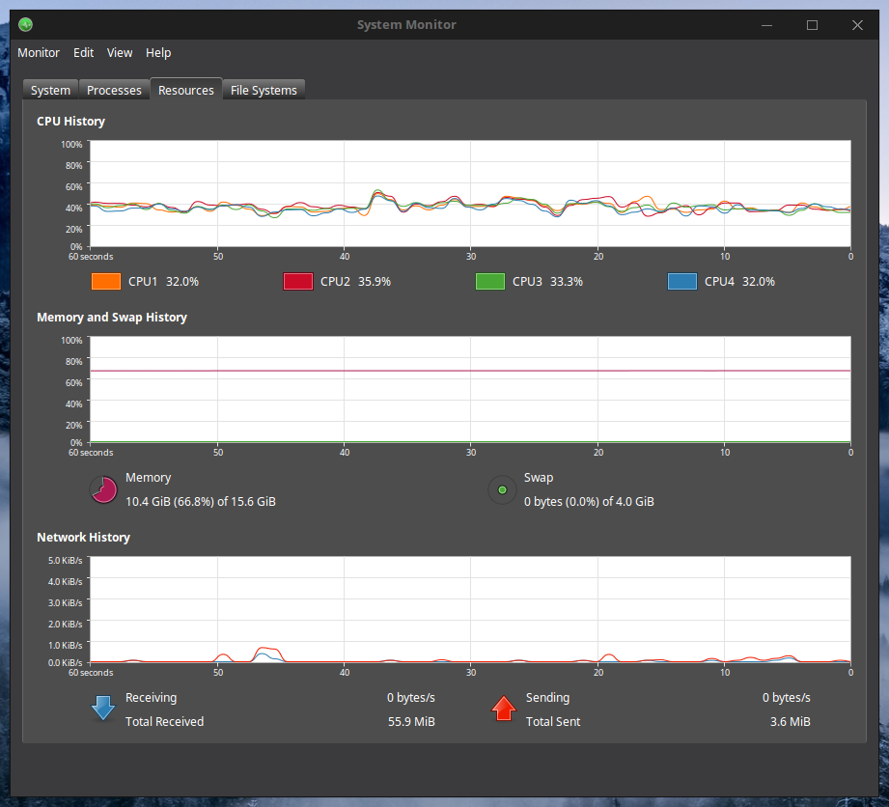
Task: Click inside the CPU History graph
Action: tap(470, 193)
